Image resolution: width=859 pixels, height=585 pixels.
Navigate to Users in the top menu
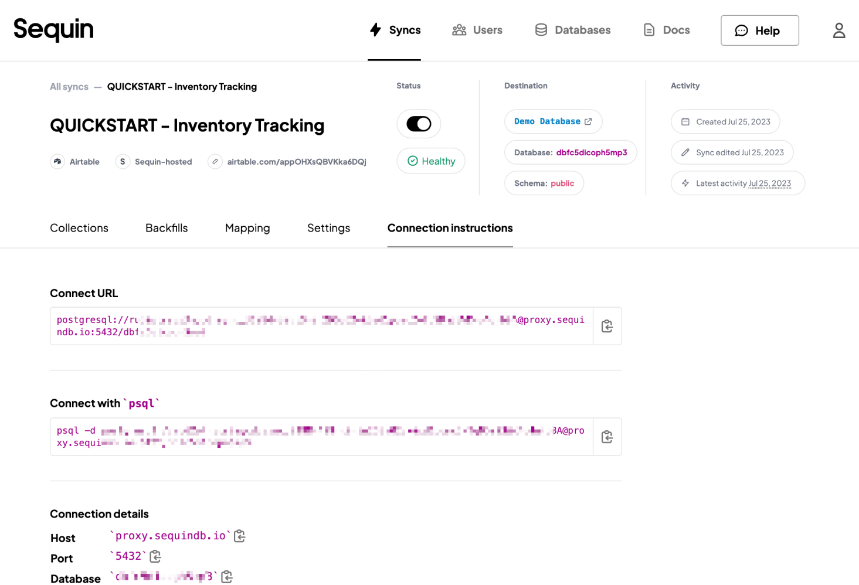coord(477,30)
